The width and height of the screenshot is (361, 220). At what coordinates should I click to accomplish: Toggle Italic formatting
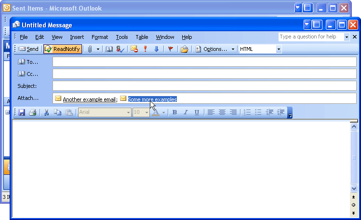point(186,112)
